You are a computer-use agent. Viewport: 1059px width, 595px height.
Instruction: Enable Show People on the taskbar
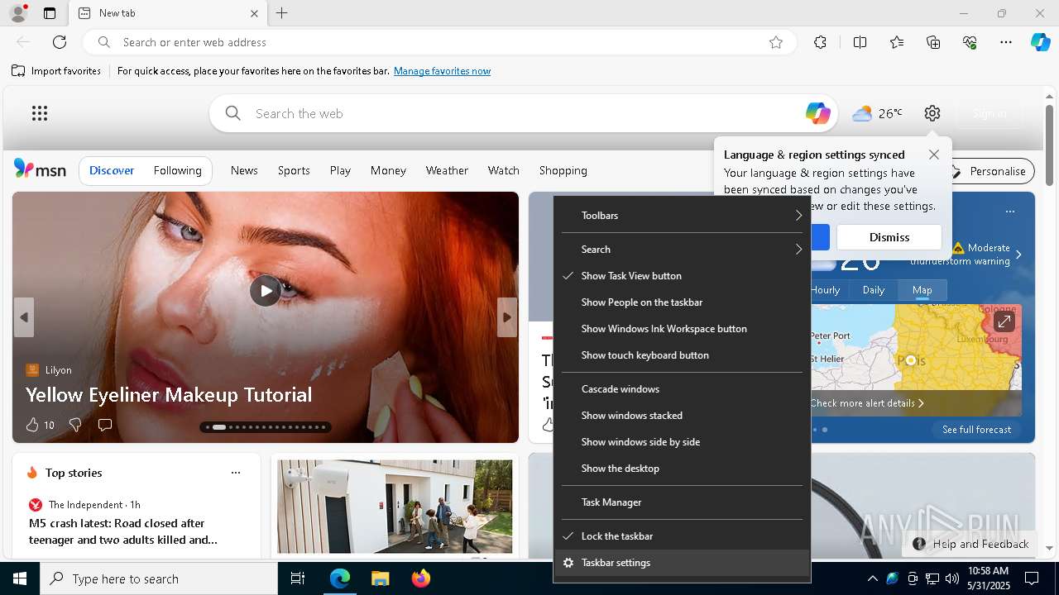pyautogui.click(x=683, y=302)
